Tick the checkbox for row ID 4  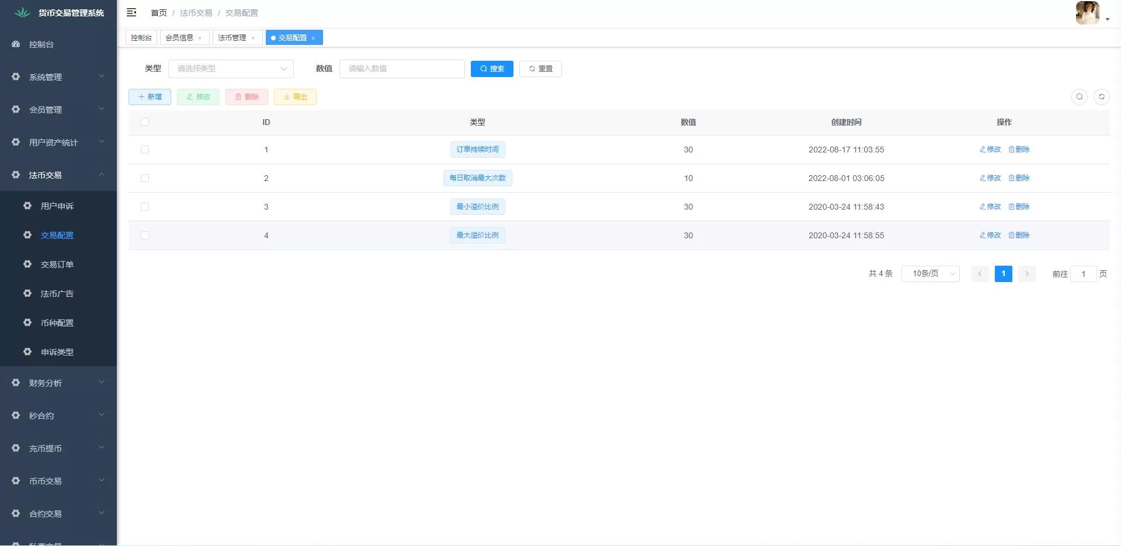tap(145, 235)
